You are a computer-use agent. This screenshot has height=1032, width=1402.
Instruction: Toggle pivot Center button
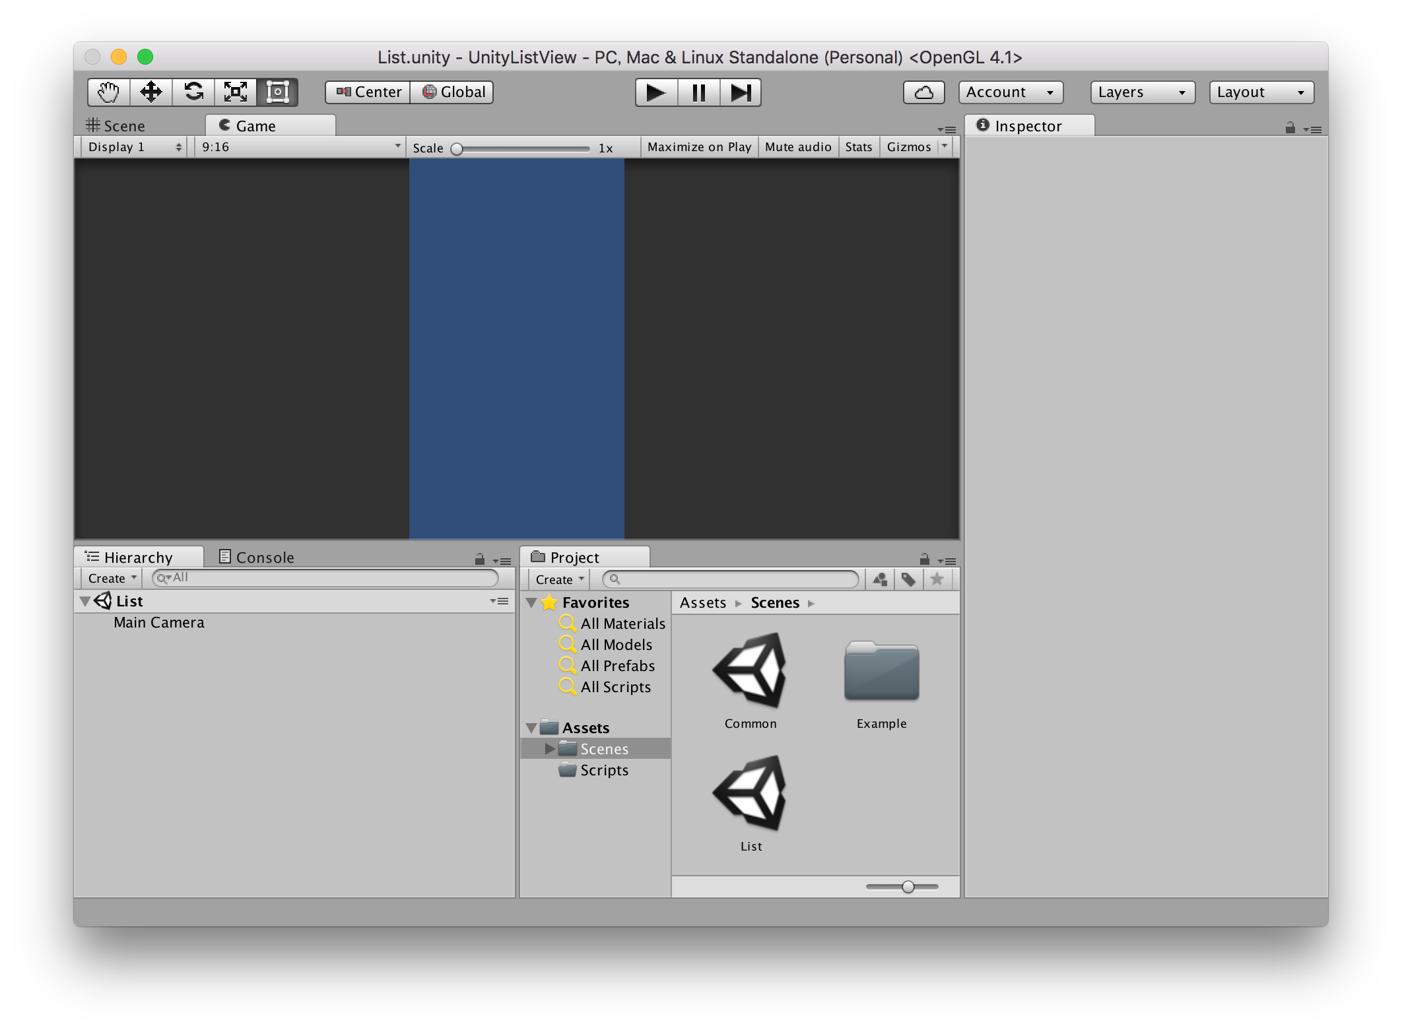[368, 92]
